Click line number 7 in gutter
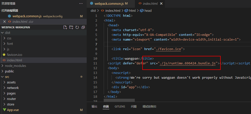This screenshot has width=251, height=114. pyautogui.click(x=96, y=44)
